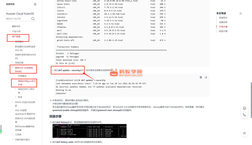Expand the 产品介绍 tree node
Image resolution: width=252 pixels, height=145 pixels.
click(10, 31)
